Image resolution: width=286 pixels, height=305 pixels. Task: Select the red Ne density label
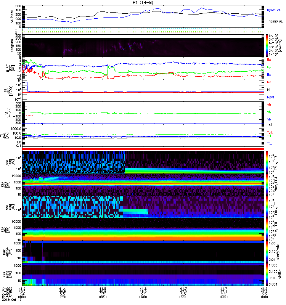269,82
